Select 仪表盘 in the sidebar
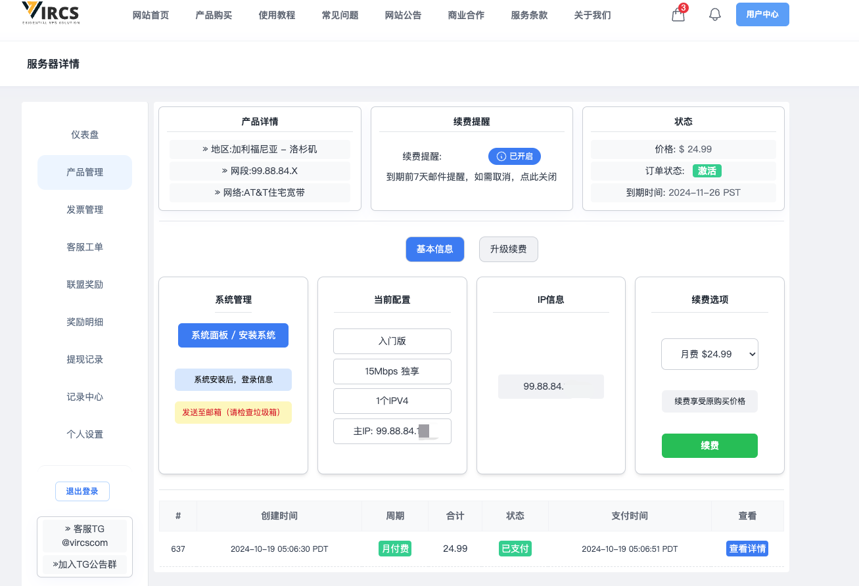 coord(85,135)
